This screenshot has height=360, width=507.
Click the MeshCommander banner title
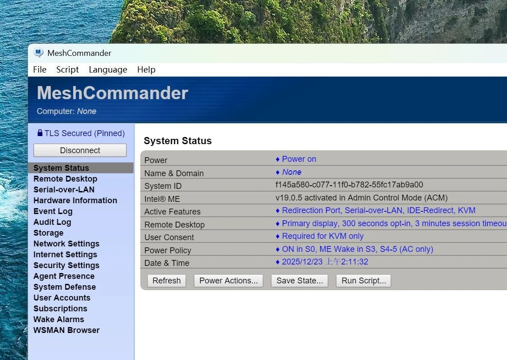pyautogui.click(x=112, y=93)
